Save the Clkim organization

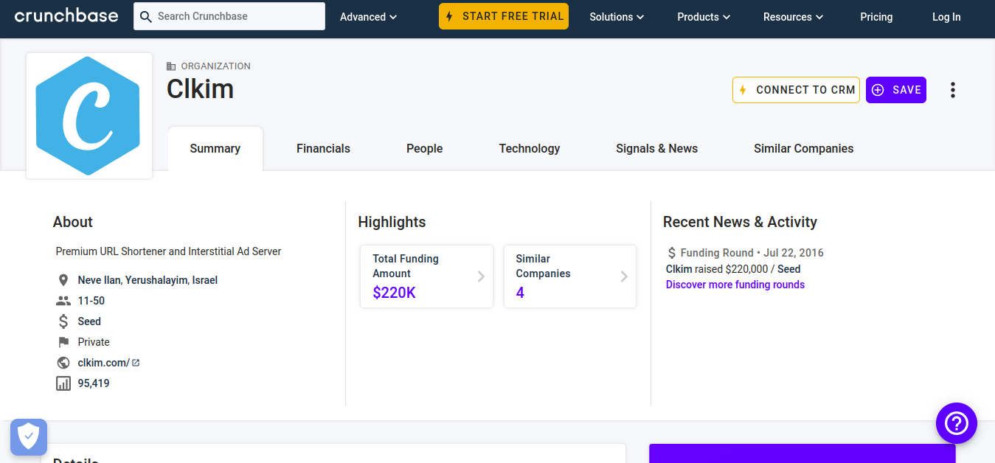tap(896, 90)
